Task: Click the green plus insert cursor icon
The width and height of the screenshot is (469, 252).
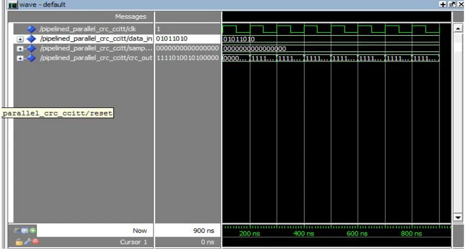Action: tap(33, 231)
